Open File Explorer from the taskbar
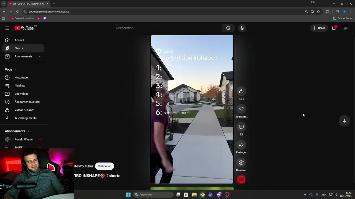The width and height of the screenshot is (355, 199). coord(194,195)
